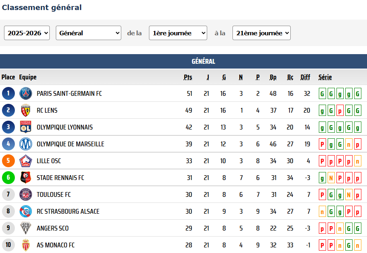The image size is (367, 253).
Task: Click the RC Lens club crest
Action: (x=26, y=110)
